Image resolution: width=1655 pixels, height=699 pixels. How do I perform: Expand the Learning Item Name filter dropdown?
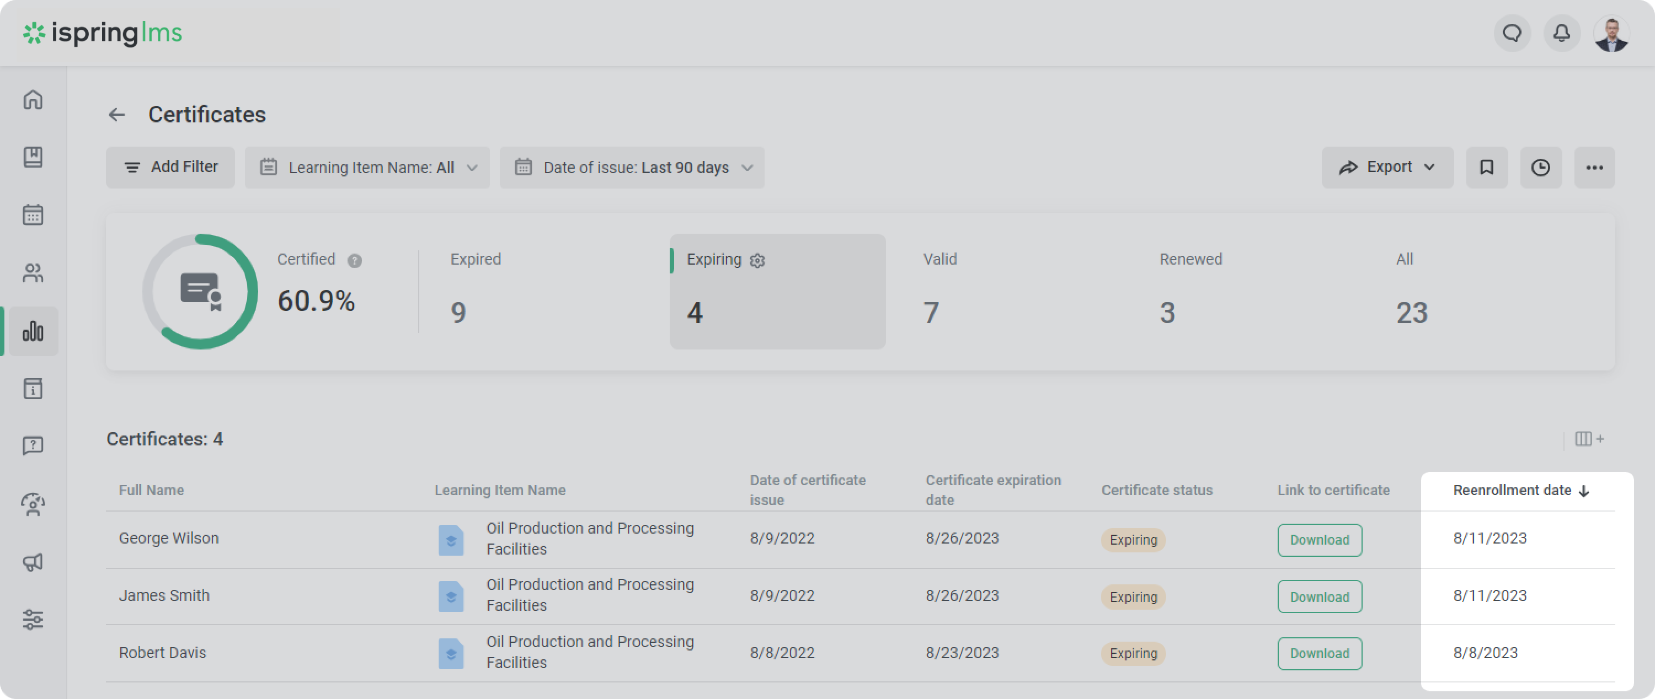pos(367,168)
